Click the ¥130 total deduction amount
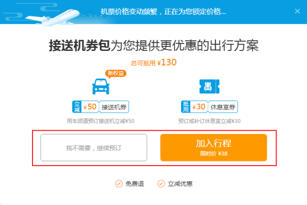This screenshot has height=205, width=307. pos(167,63)
